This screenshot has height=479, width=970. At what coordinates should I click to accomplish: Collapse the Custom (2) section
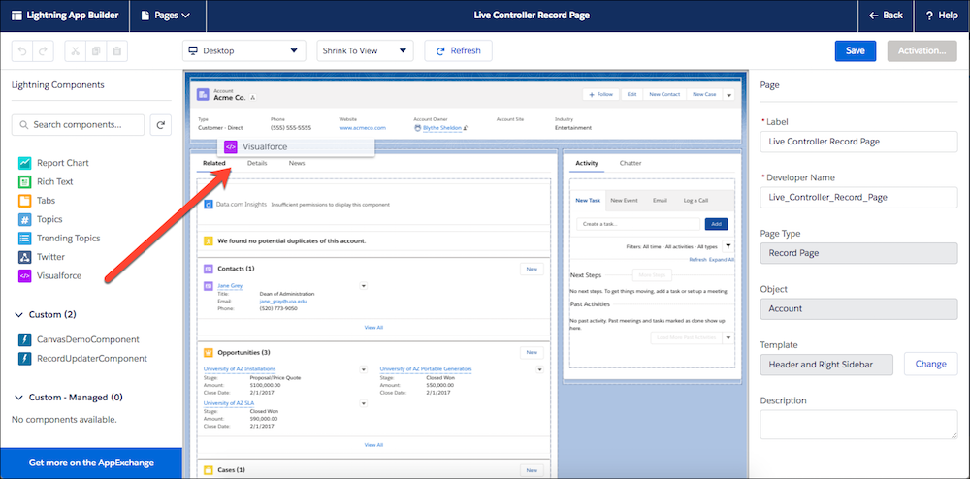coord(17,314)
